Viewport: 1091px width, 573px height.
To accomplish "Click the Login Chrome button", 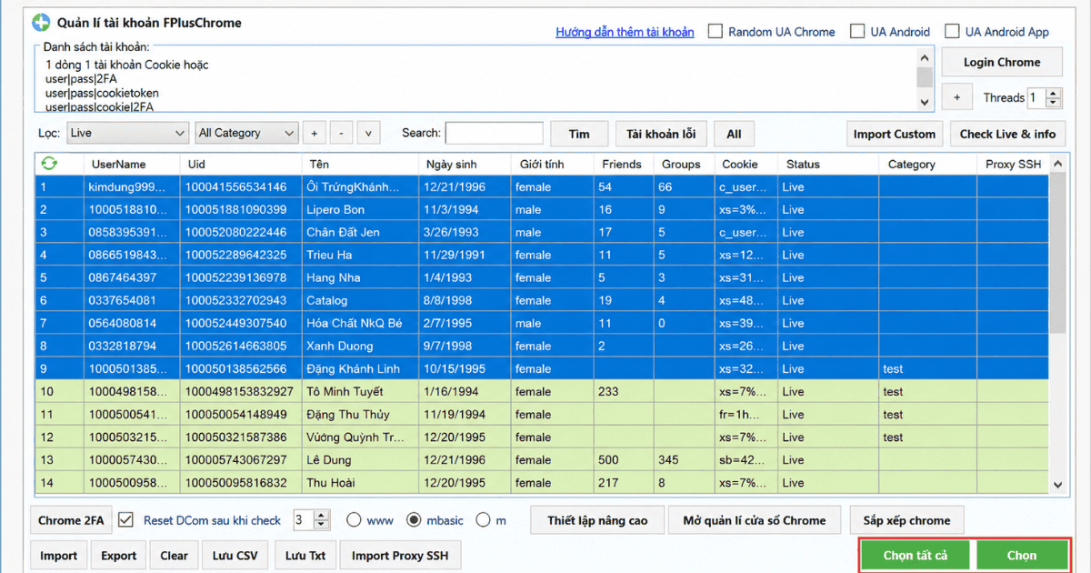I will (1002, 62).
